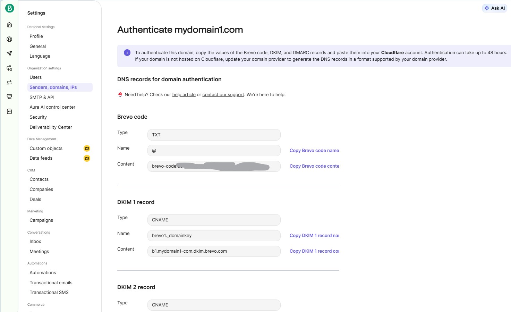
Task: Copy the Brevo code name
Action: click(314, 151)
